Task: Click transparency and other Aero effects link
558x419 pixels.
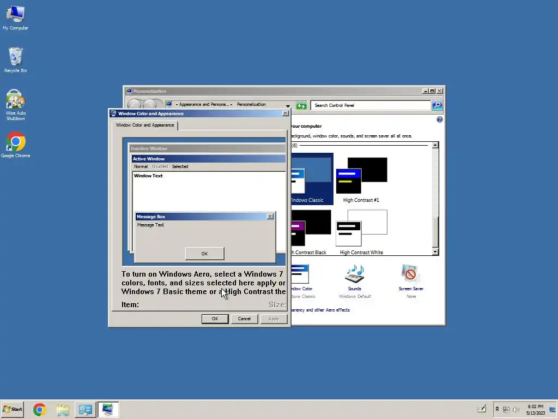Action: pyautogui.click(x=320, y=310)
